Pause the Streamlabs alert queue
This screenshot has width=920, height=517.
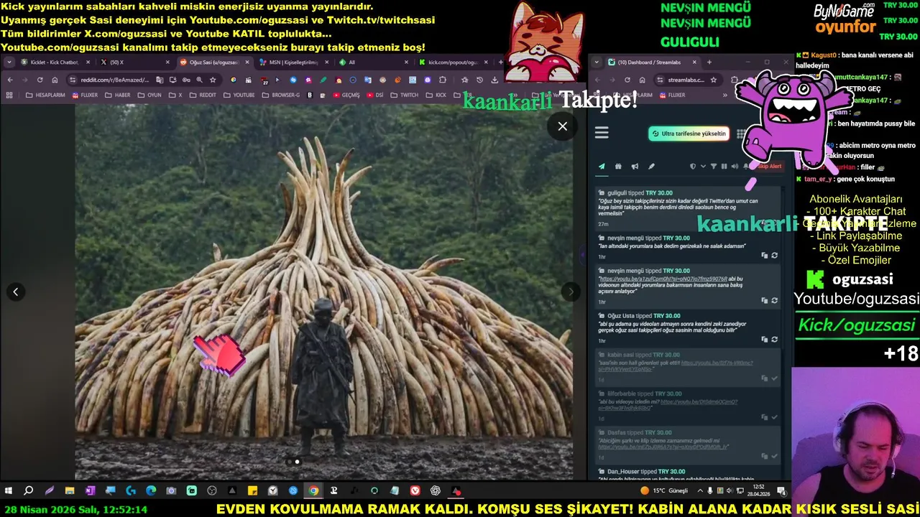724,167
